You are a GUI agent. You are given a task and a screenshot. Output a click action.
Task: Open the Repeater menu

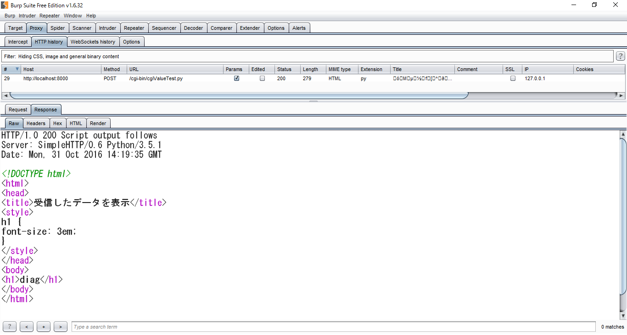50,16
